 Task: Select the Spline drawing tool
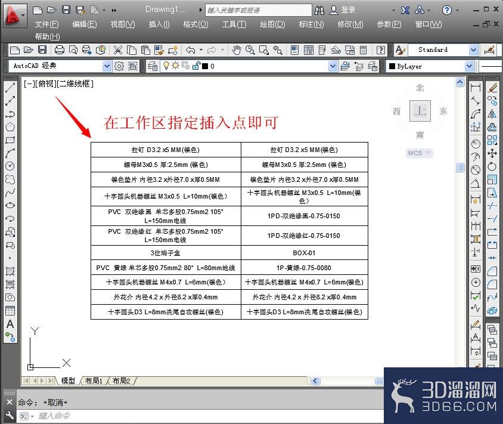(x=10, y=193)
